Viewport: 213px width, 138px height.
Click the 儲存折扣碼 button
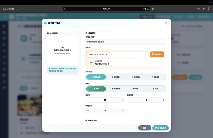160,128
